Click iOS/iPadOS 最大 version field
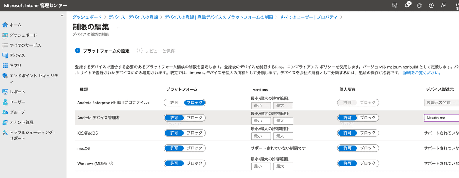Image resolution: width=459 pixels, height=178 pixels. [283, 136]
